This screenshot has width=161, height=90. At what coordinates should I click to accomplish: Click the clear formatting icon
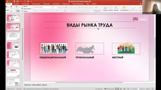66,7
